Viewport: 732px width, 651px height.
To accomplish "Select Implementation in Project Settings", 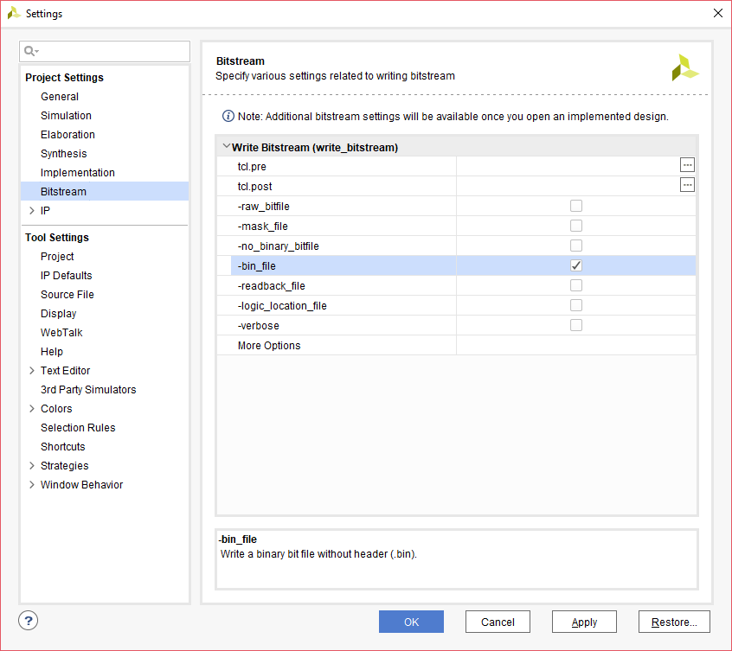I will [78, 173].
